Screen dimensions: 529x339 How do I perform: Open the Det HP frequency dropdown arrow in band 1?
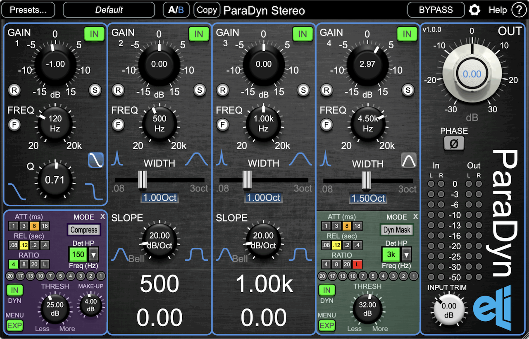[94, 255]
